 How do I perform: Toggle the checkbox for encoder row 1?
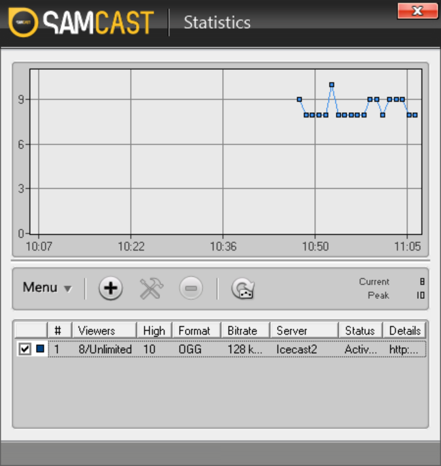point(25,349)
